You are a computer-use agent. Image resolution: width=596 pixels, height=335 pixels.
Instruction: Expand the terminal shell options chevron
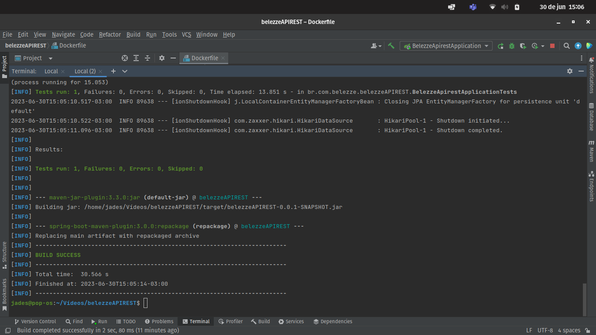pos(125,71)
